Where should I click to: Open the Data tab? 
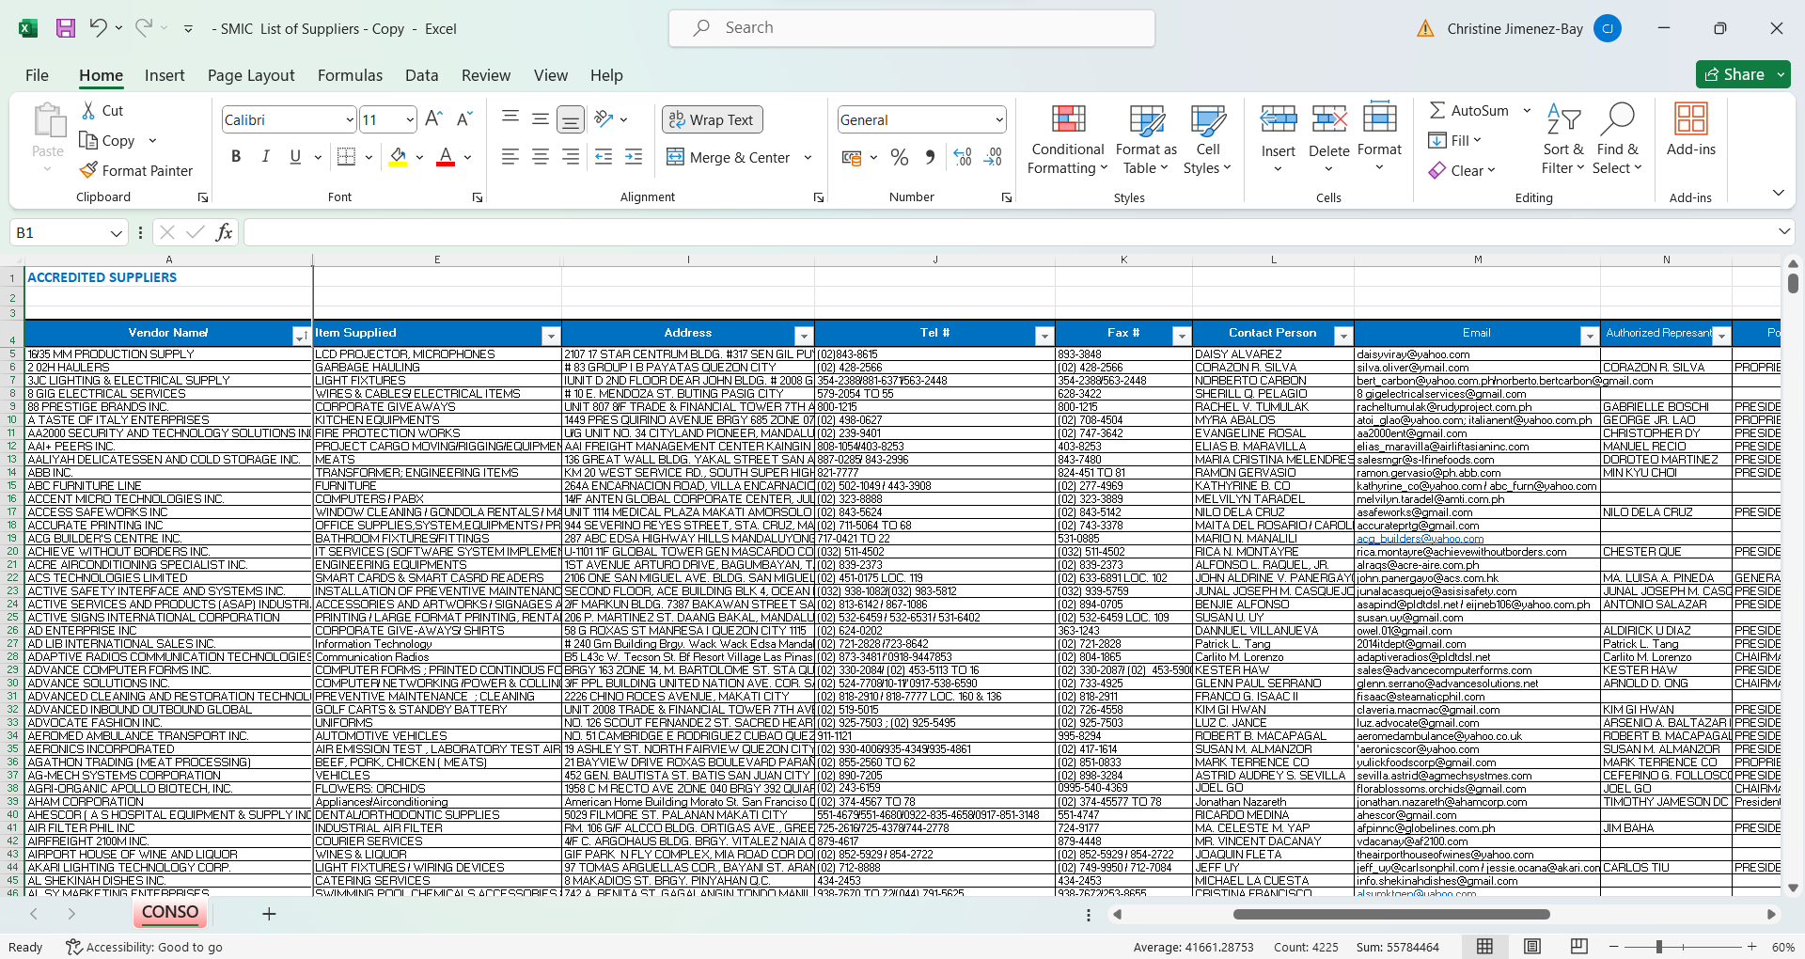(421, 75)
